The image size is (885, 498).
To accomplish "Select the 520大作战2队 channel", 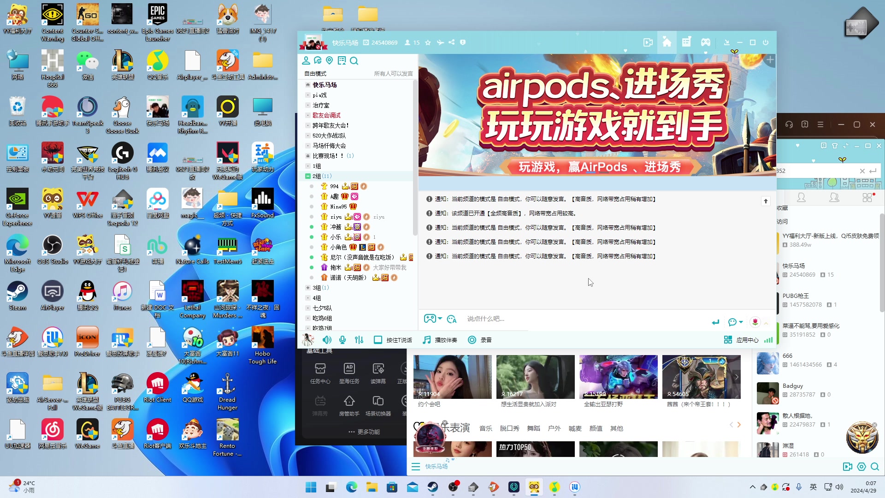I will coord(329,136).
